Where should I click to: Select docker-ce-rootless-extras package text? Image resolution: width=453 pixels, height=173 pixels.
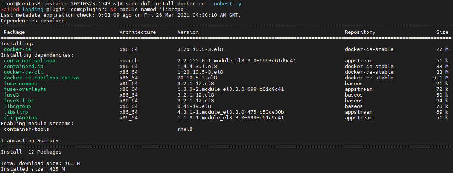click(x=41, y=78)
